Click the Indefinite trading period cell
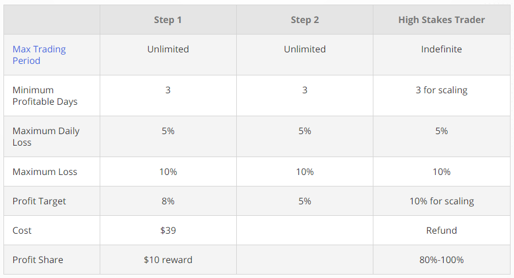The image size is (514, 278). point(441,49)
